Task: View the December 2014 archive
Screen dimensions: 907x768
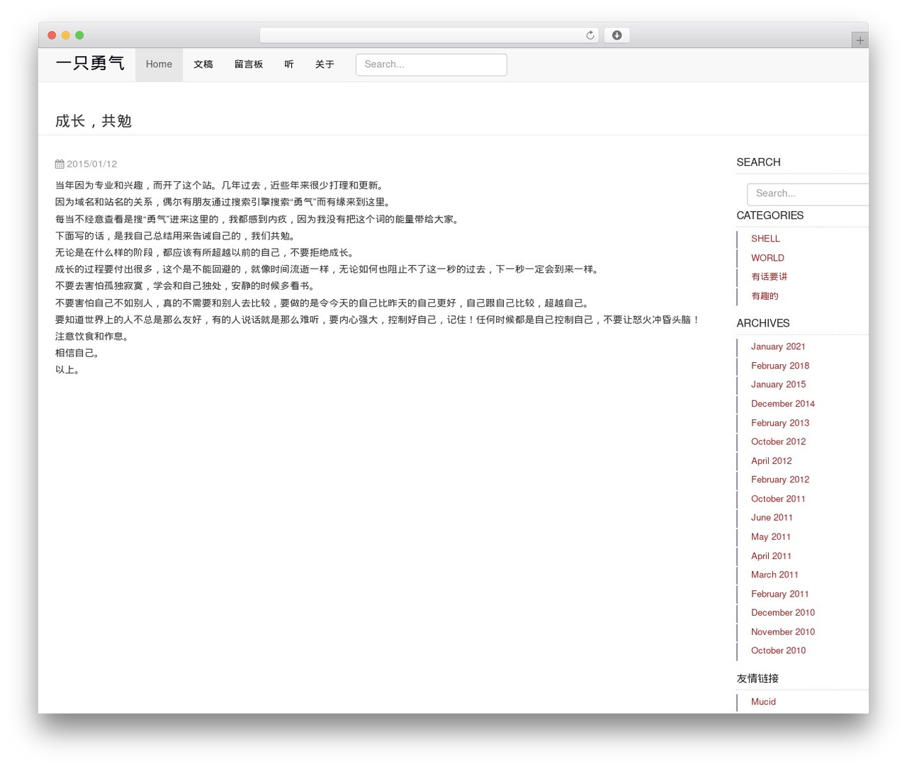Action: 783,404
